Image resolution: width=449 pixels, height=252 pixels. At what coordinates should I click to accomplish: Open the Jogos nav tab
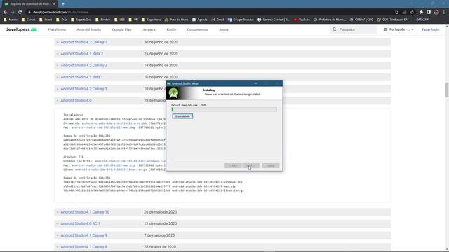pos(224,29)
